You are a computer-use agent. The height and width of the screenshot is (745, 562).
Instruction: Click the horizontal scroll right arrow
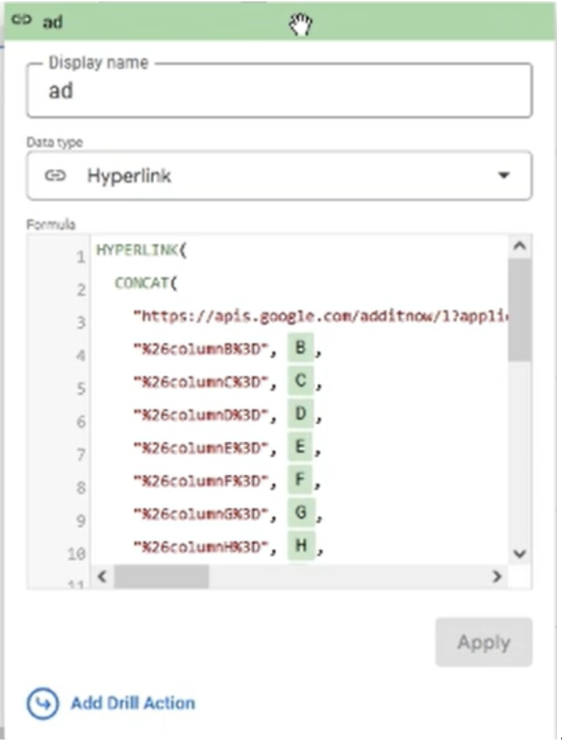click(495, 576)
